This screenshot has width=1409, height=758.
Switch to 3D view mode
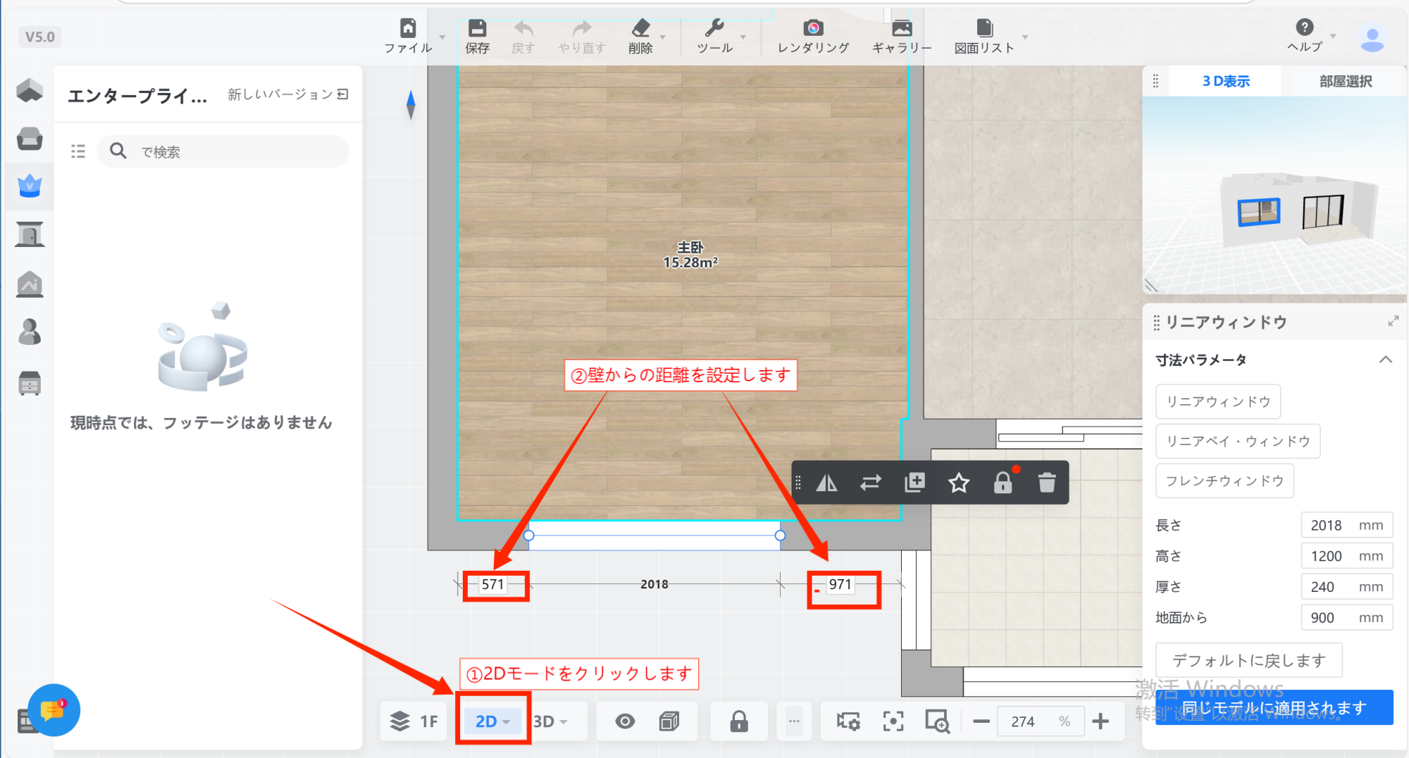[550, 721]
